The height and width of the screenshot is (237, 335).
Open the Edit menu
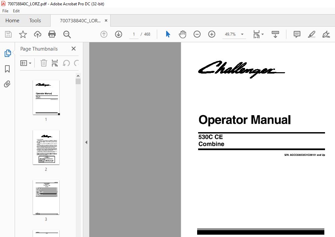(x=16, y=11)
